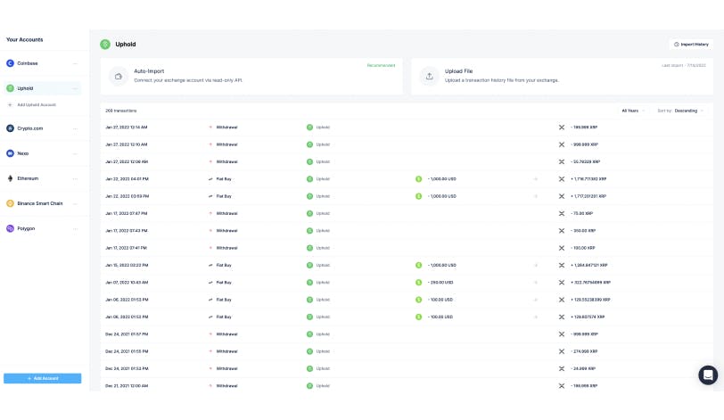The height and width of the screenshot is (420, 724).
Task: Select the Jan 27, 2022 12:10 AM transaction
Action: (x=407, y=144)
